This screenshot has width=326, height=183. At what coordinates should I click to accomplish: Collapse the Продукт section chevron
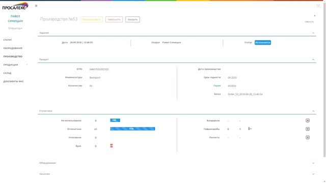[x=313, y=59]
